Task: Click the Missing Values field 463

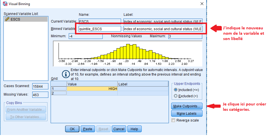Action: click(40, 95)
